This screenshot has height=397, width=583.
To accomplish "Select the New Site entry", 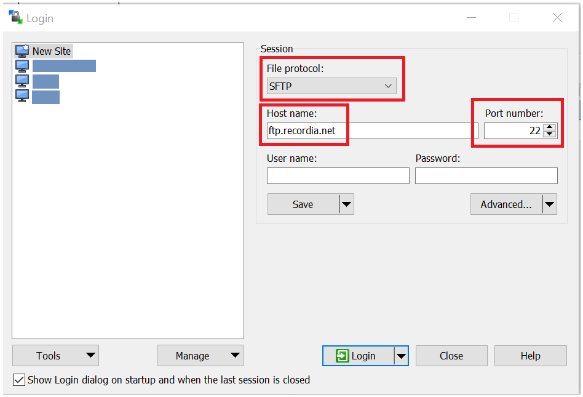I will (43, 51).
